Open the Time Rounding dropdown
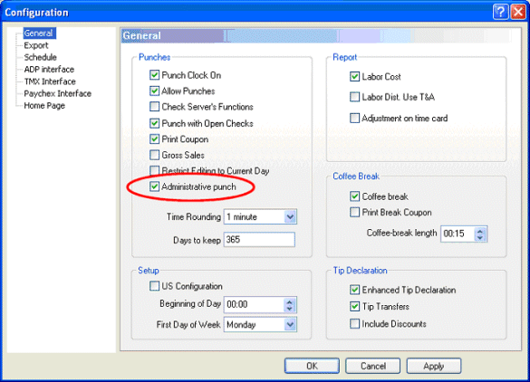530x382 pixels. (x=290, y=217)
